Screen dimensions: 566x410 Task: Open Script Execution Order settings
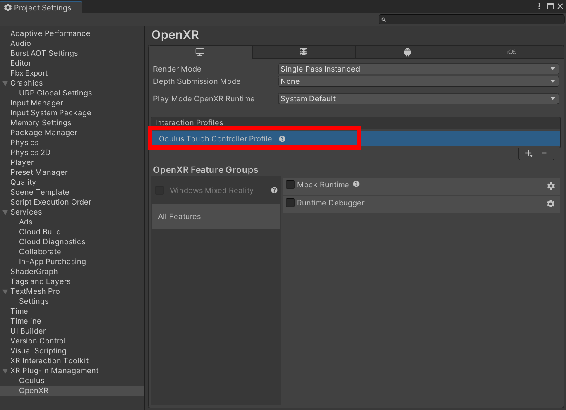[50, 202]
